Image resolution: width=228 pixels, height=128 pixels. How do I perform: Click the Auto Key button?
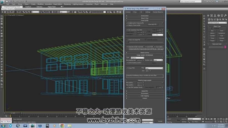click(x=184, y=119)
